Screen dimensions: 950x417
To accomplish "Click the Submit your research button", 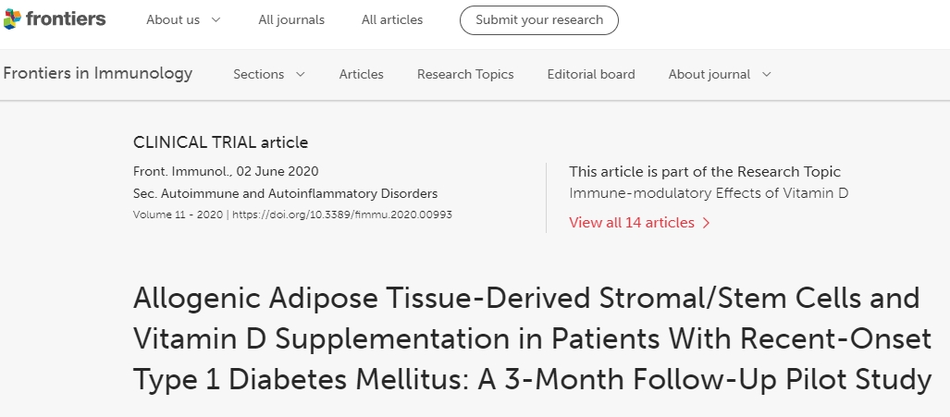I will (538, 20).
